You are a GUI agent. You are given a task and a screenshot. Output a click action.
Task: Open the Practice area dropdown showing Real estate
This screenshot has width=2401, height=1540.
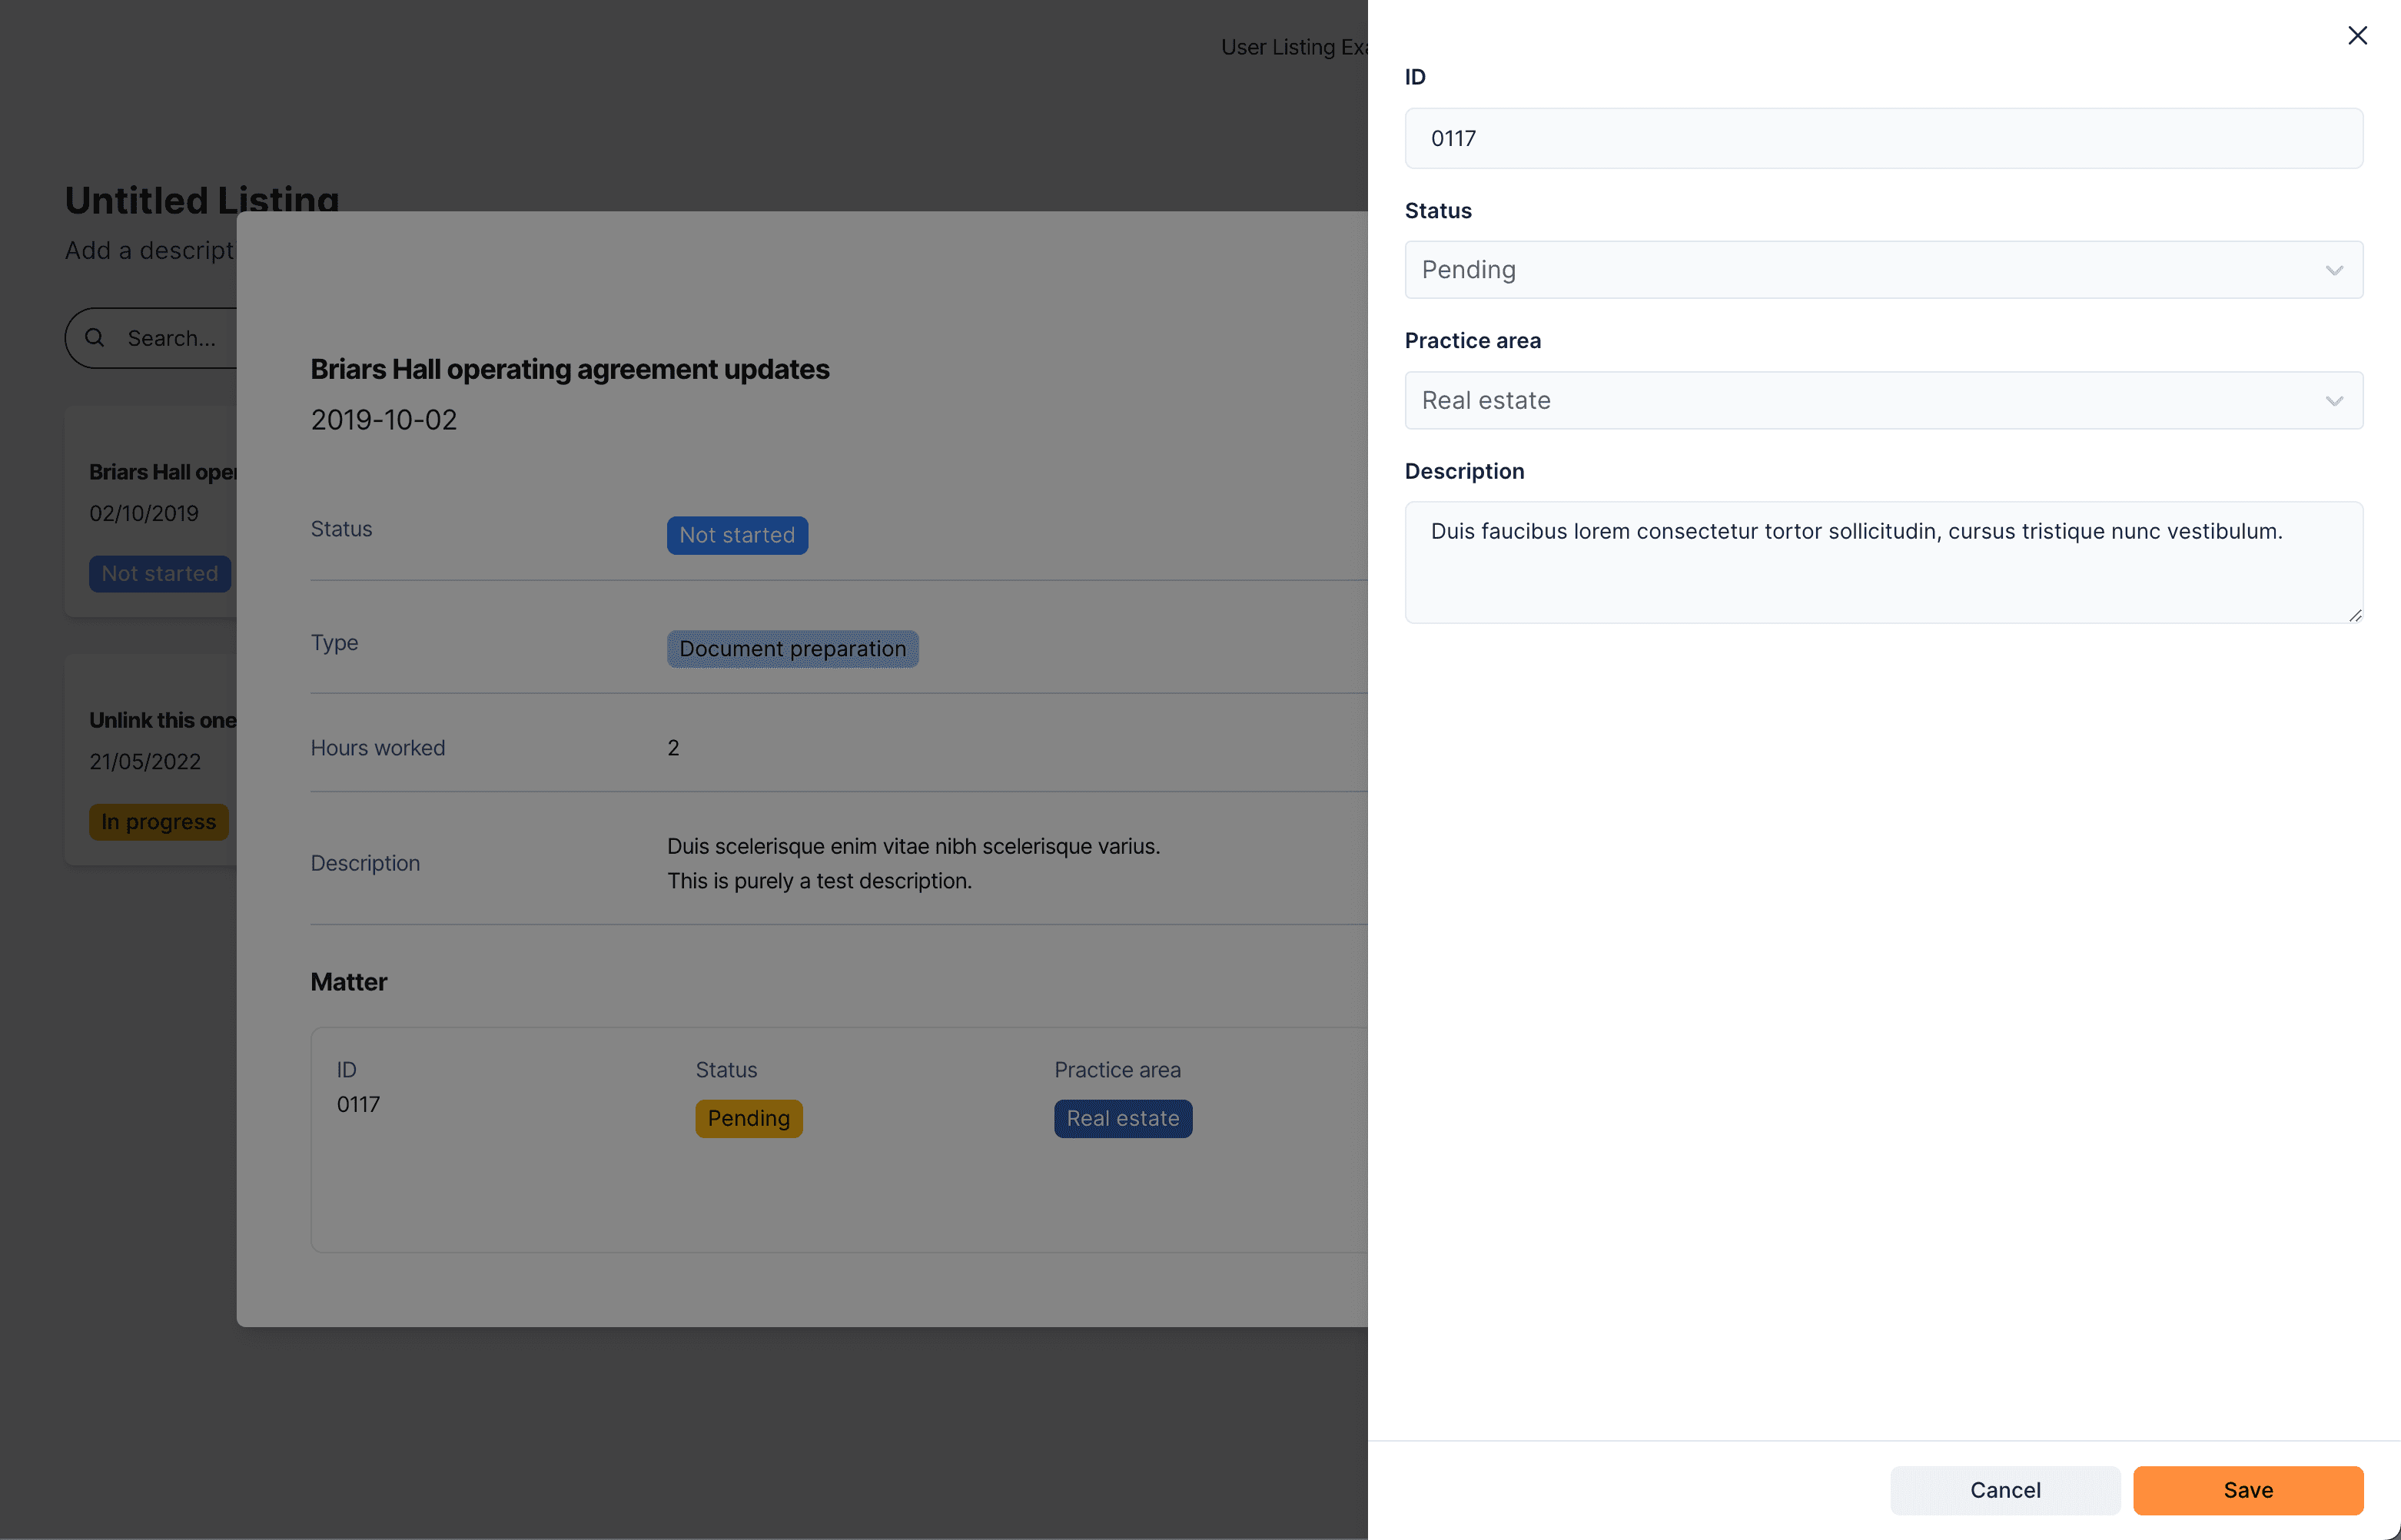1883,401
